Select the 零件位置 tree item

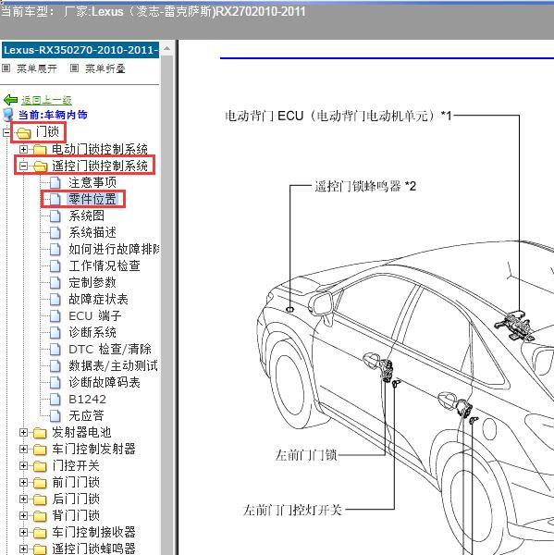click(92, 199)
